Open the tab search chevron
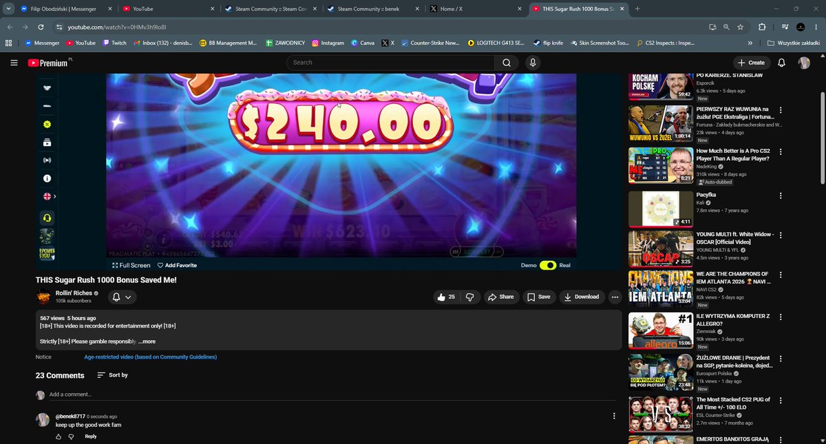The width and height of the screenshot is (826, 444). (x=7, y=9)
